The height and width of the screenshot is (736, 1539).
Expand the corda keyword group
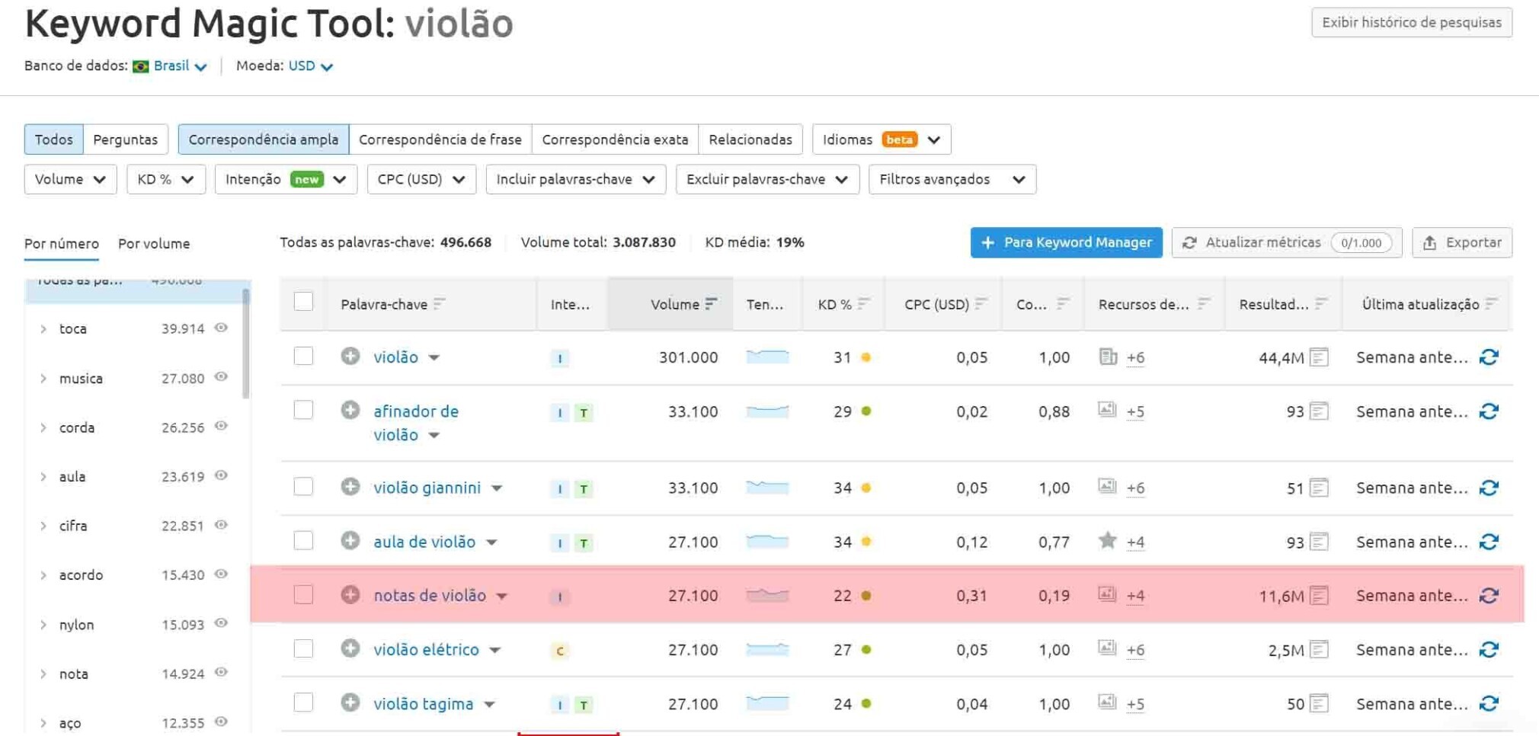[43, 428]
